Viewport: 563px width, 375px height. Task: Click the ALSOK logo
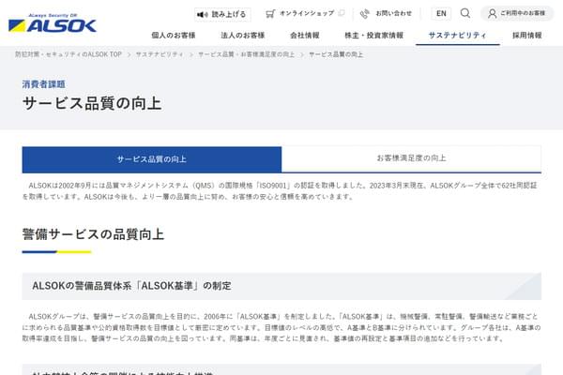coord(52,23)
